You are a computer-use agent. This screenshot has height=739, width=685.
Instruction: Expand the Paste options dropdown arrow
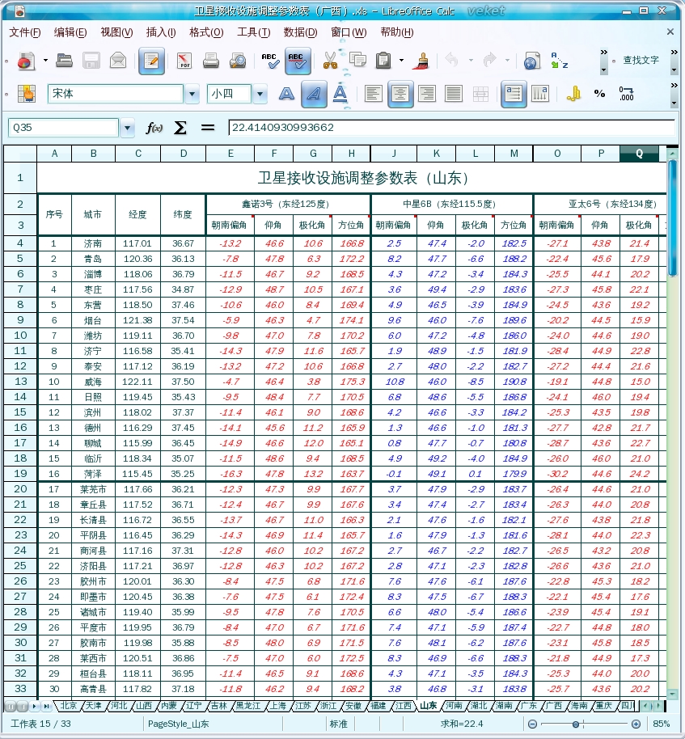pyautogui.click(x=401, y=61)
